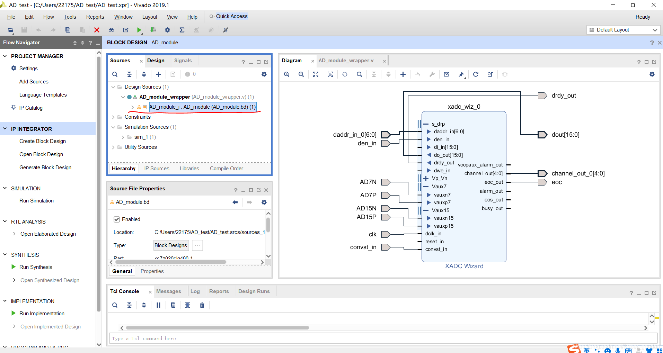Click Run Simulation
663x353 pixels.
click(x=36, y=200)
